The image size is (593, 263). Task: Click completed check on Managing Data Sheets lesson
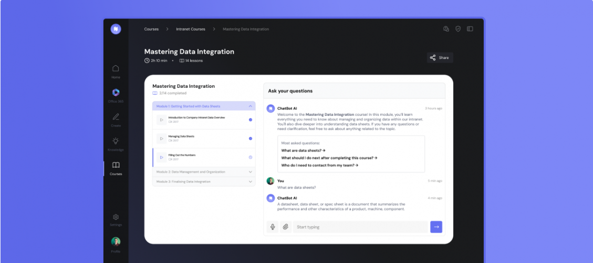pyautogui.click(x=251, y=139)
